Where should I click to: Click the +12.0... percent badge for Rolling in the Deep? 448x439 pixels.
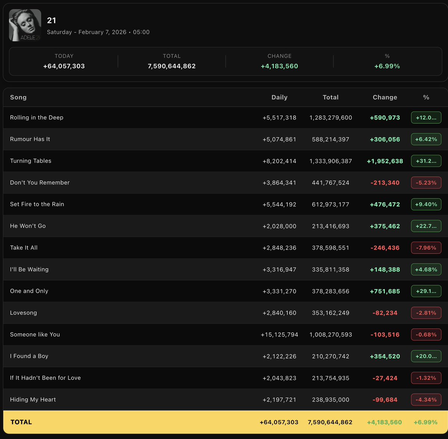(x=426, y=117)
